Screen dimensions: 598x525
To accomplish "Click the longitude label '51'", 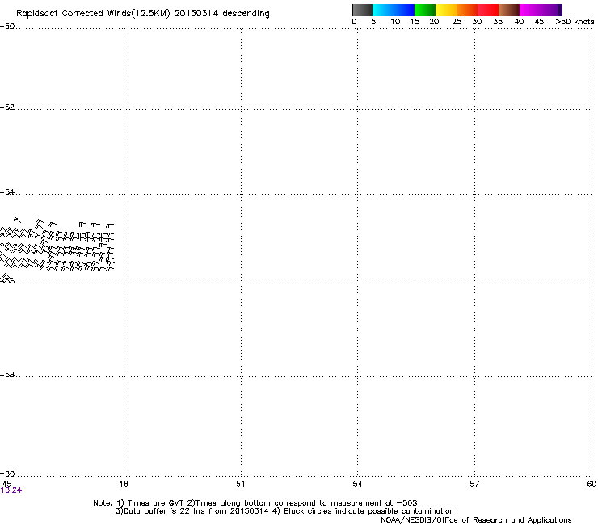I will 240,484.
